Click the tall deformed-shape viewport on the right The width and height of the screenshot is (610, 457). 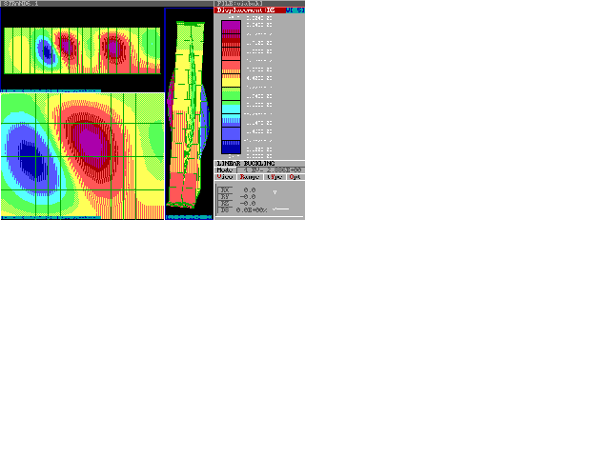189,112
